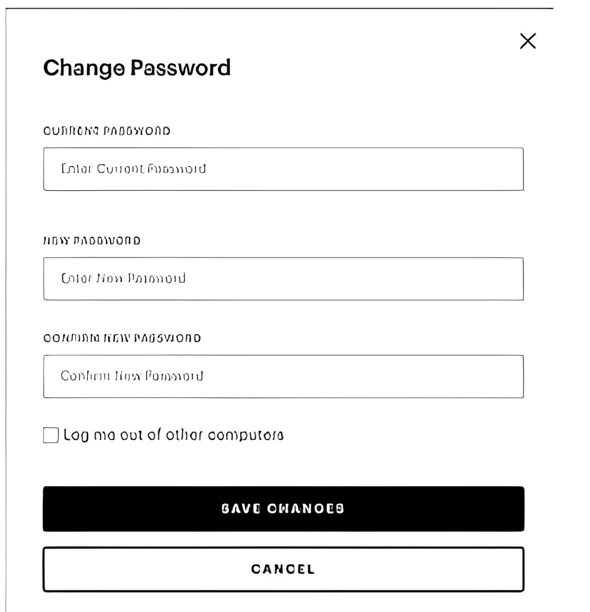Focus the Confirm New Password input field
The height and width of the screenshot is (612, 590).
284,376
